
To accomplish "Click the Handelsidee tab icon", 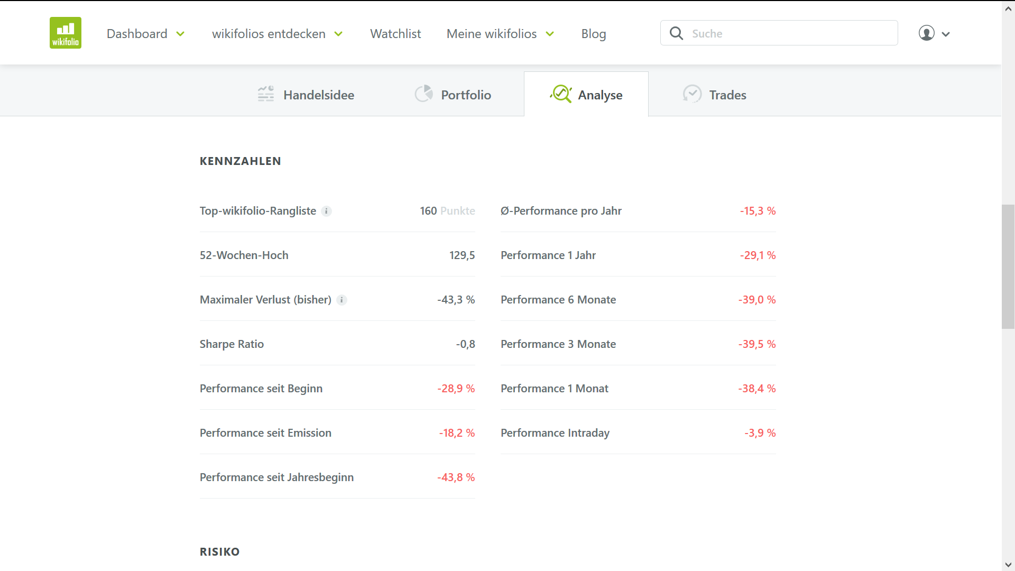I will (266, 94).
